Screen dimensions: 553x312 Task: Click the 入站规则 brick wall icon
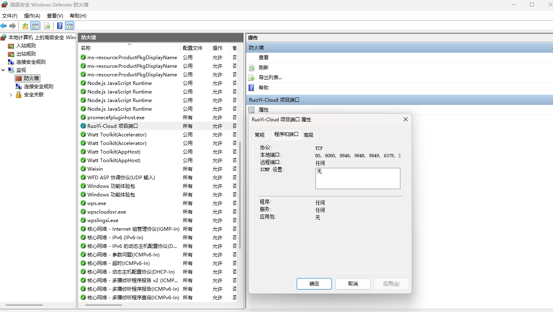pyautogui.click(x=11, y=46)
